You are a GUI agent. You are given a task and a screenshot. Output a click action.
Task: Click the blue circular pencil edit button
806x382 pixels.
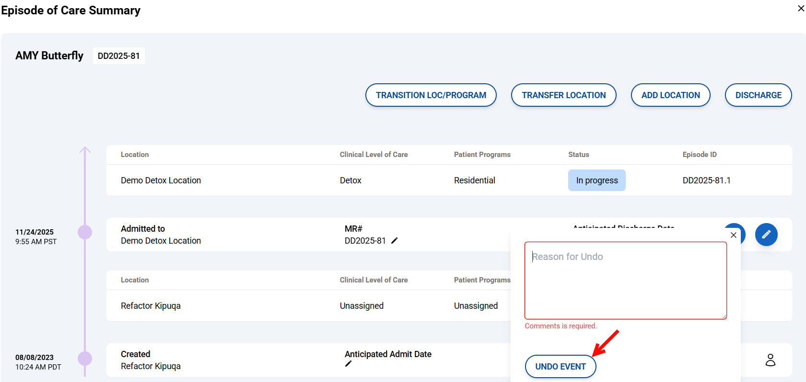point(766,235)
